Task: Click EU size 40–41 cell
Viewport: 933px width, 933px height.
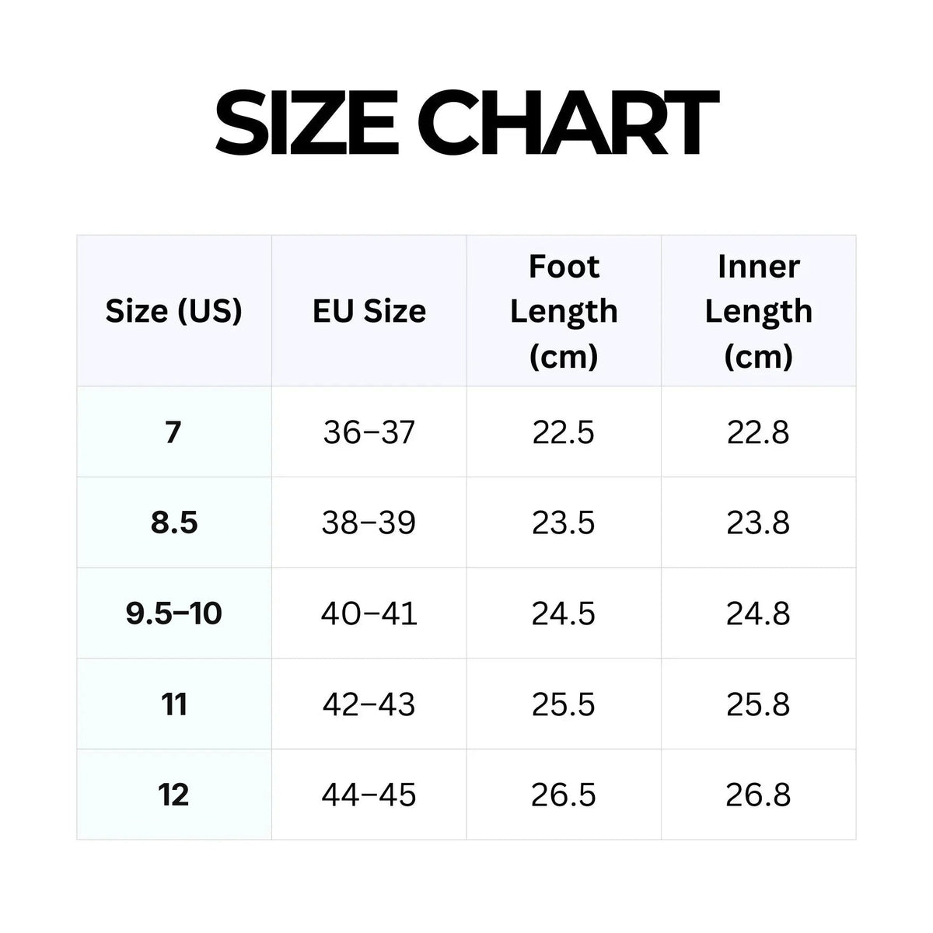Action: tap(369, 613)
